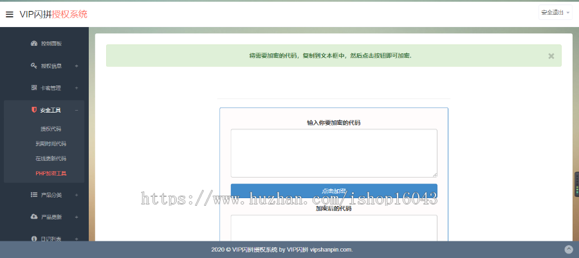Image resolution: width=579 pixels, height=258 pixels.
Task: Open 控制面板 dashboard in the sidebar
Action: pos(50,44)
